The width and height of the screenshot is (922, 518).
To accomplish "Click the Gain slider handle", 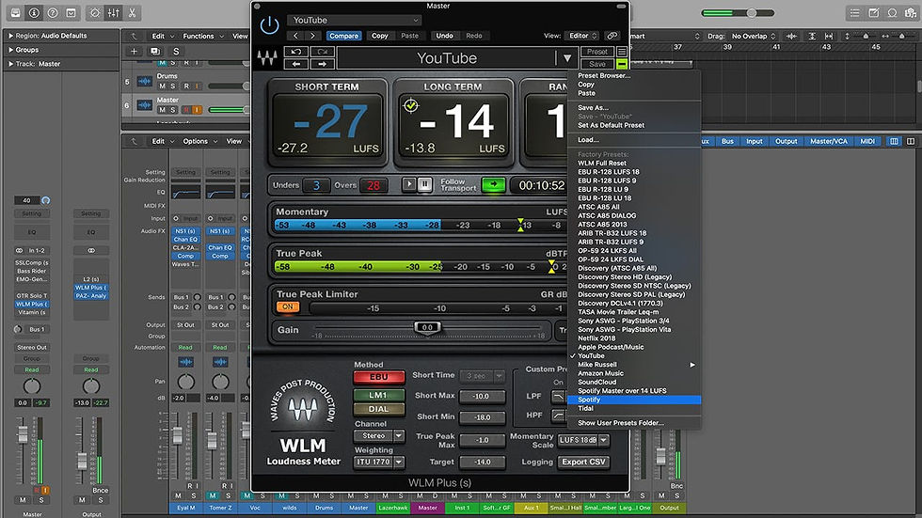I will [x=427, y=328].
